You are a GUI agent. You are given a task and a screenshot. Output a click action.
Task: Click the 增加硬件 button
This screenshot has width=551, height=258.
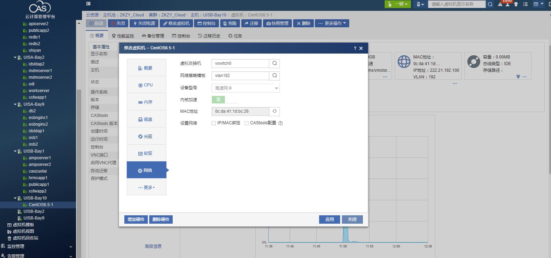(136, 219)
